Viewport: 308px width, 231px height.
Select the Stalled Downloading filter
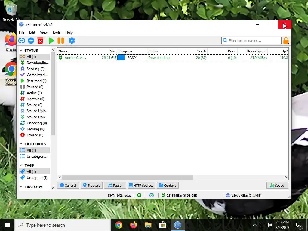click(x=35, y=117)
